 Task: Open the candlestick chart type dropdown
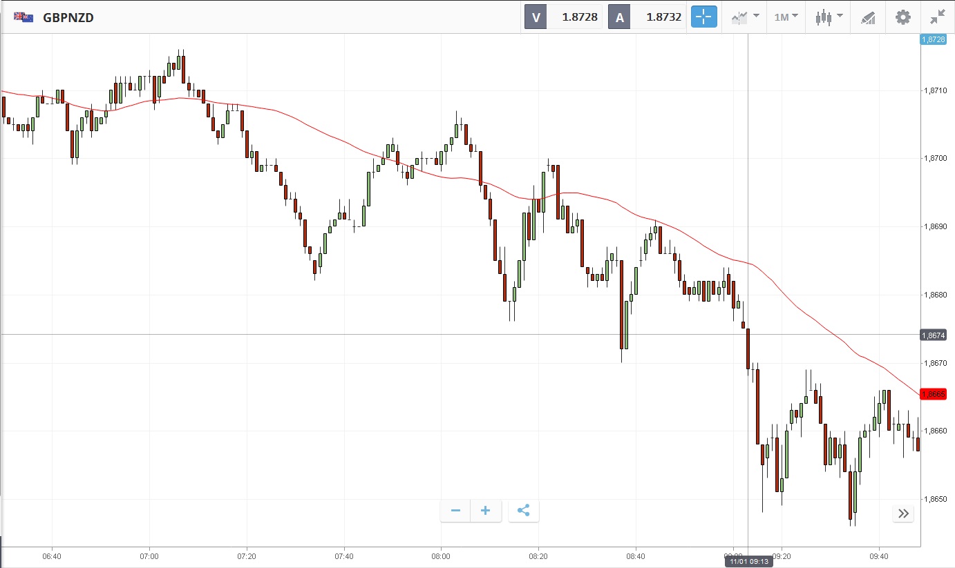[x=829, y=17]
